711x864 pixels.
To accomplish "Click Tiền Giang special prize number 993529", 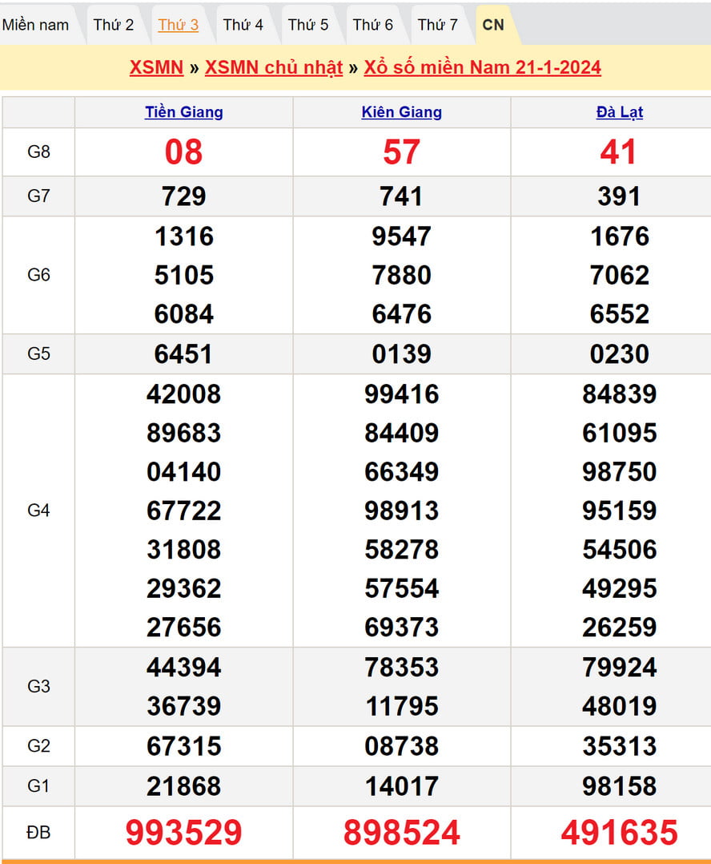I will (183, 833).
